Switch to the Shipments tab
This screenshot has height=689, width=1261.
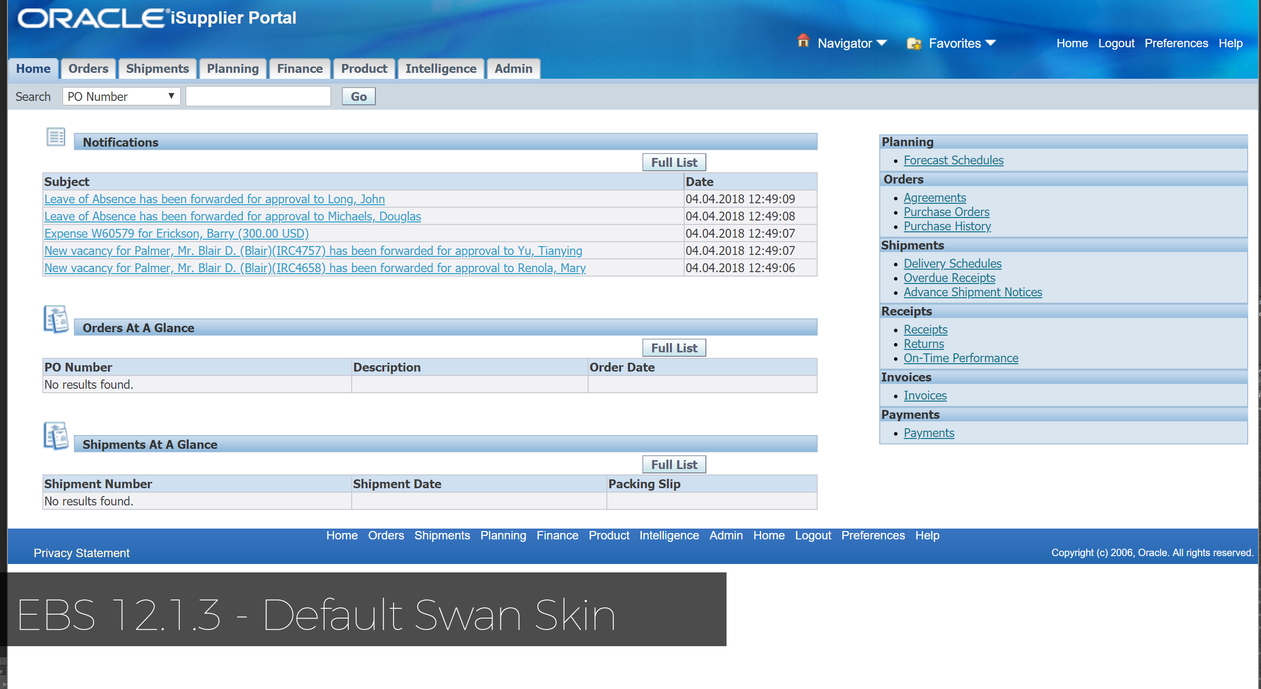click(x=157, y=68)
